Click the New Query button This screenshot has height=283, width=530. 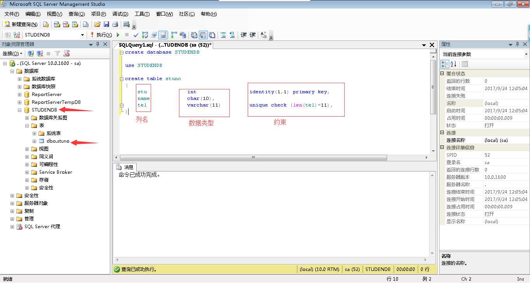(x=21, y=24)
